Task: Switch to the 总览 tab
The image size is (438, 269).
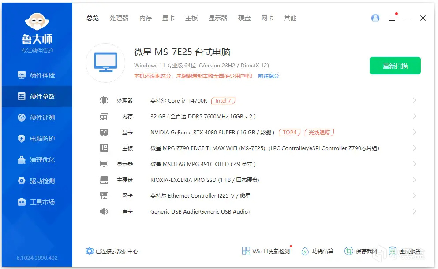Action: pyautogui.click(x=93, y=18)
